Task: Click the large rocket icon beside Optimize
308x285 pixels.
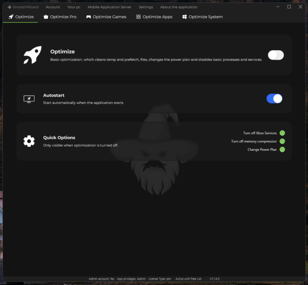Action: [x=32, y=55]
